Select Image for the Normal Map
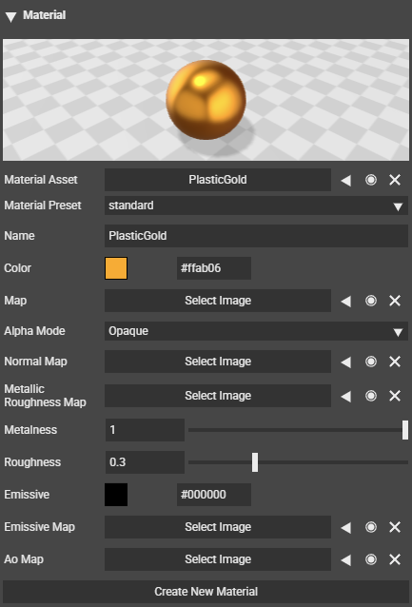 click(x=218, y=362)
